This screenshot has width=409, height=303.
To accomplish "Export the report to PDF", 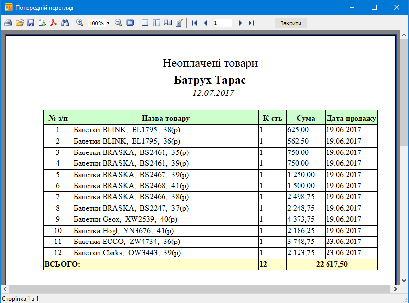I will tap(53, 23).
